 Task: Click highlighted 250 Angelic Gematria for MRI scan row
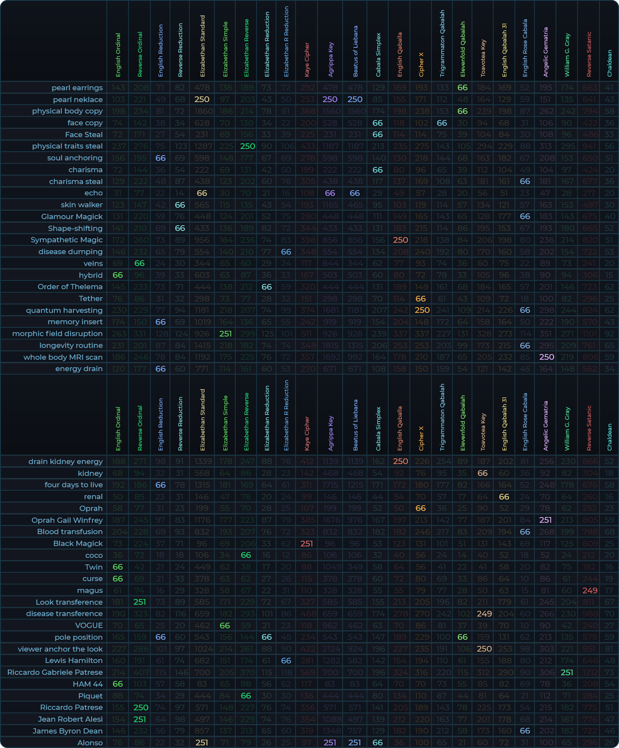point(546,357)
